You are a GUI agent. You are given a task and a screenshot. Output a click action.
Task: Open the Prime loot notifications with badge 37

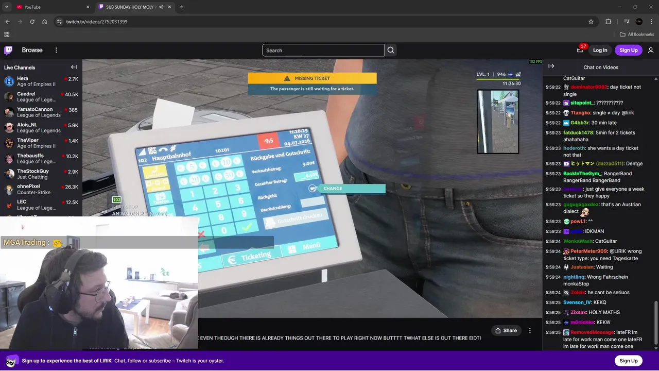click(580, 50)
